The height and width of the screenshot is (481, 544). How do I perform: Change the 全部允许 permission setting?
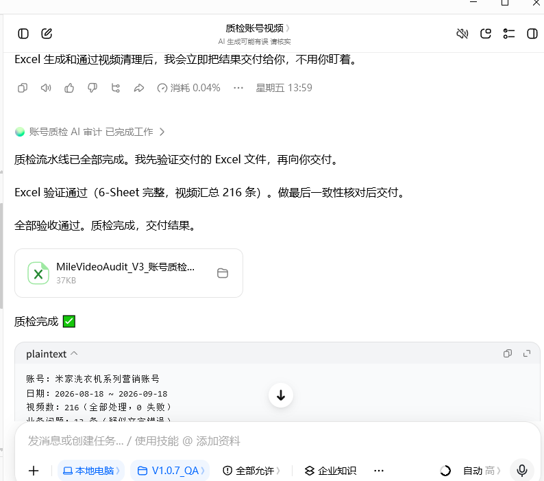[x=251, y=471]
